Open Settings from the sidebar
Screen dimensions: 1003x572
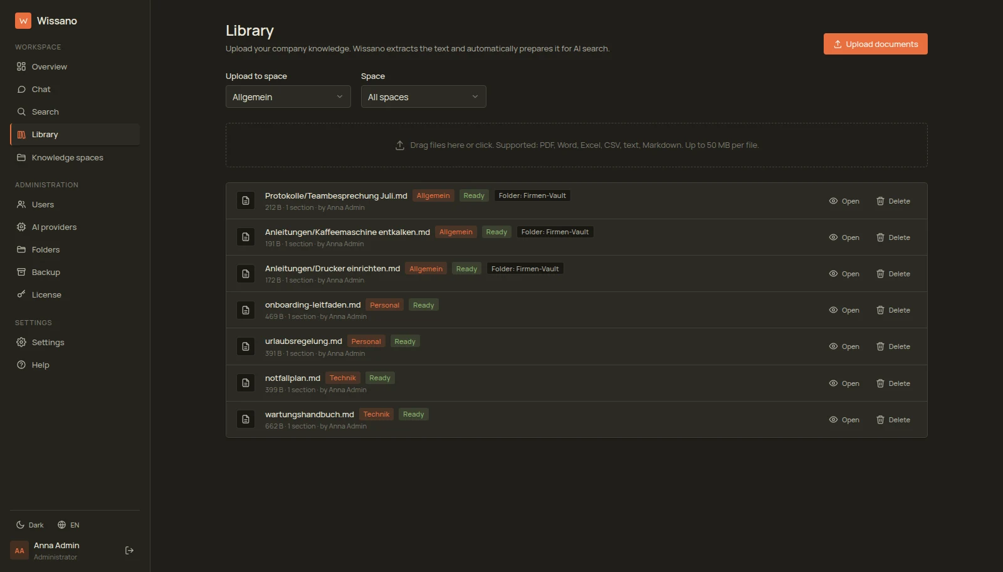[x=75, y=342]
